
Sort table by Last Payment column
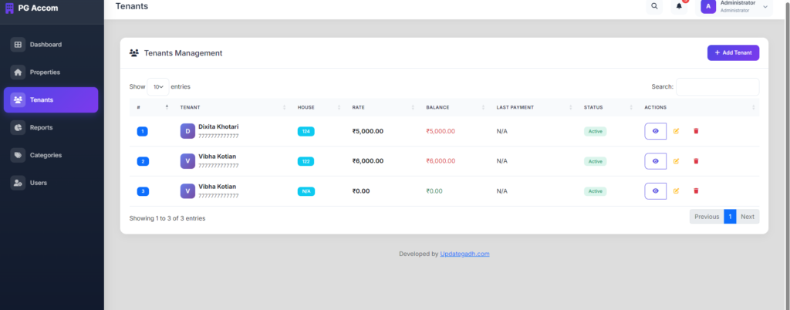tap(534, 107)
